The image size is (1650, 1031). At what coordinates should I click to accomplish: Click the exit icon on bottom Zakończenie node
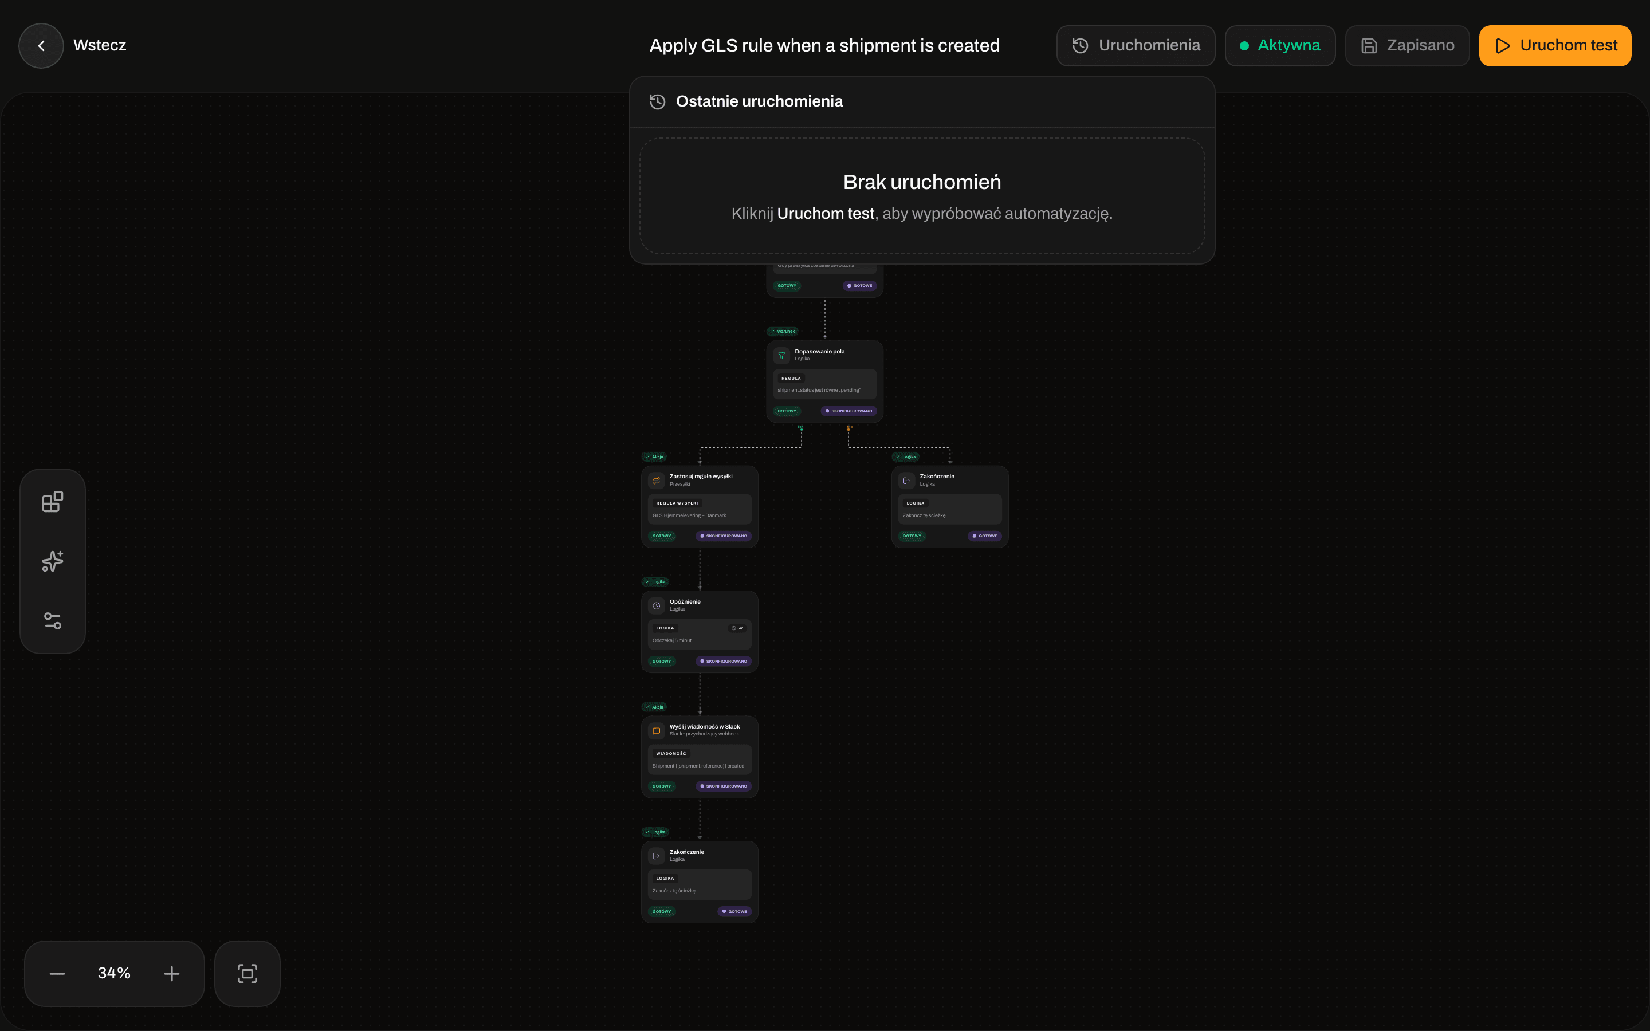pyautogui.click(x=656, y=856)
